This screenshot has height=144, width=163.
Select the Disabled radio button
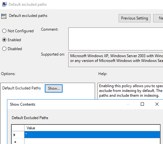(x=4, y=49)
